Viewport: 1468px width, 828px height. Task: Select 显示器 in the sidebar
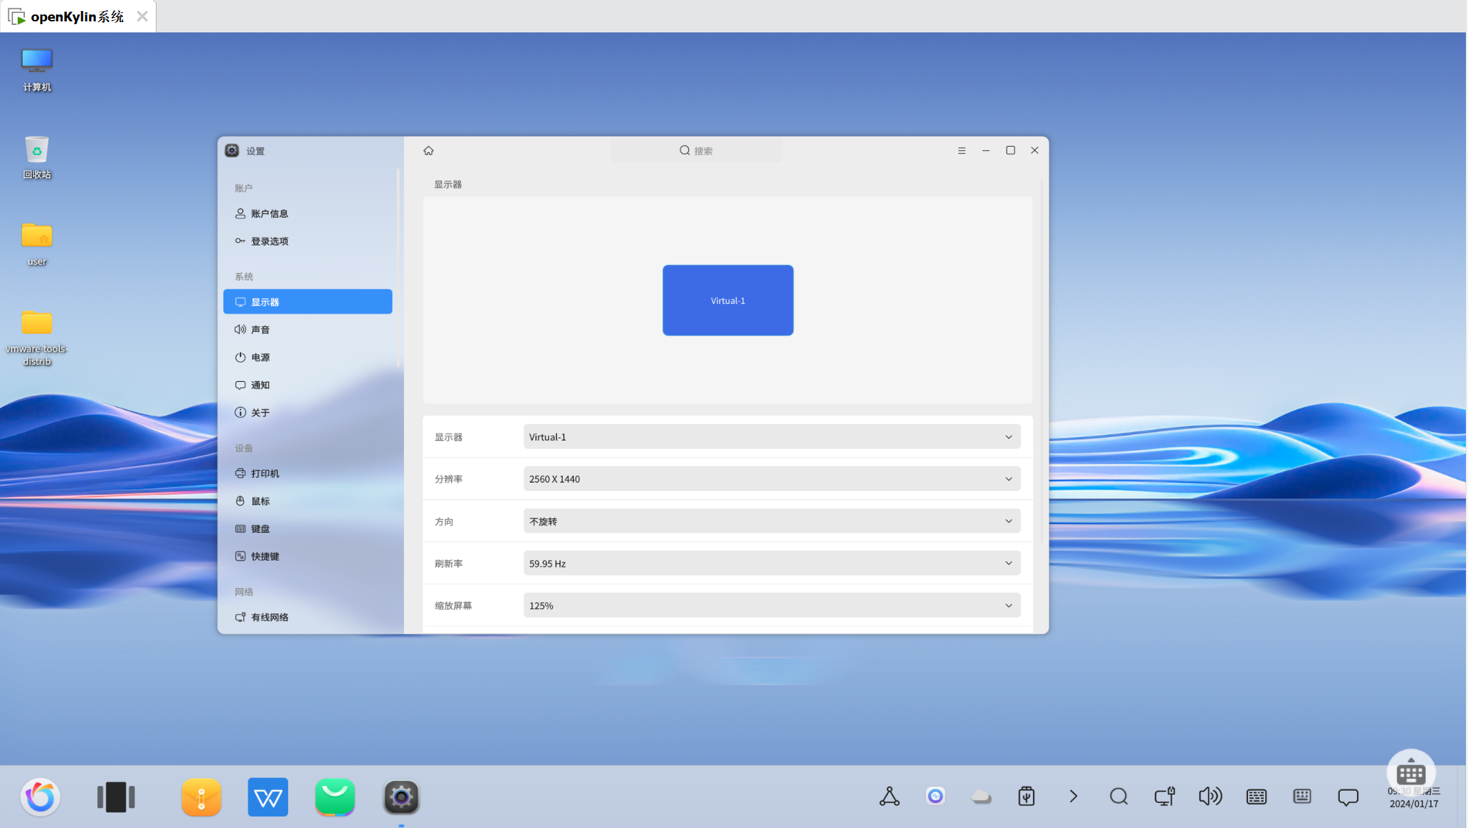[x=308, y=302]
